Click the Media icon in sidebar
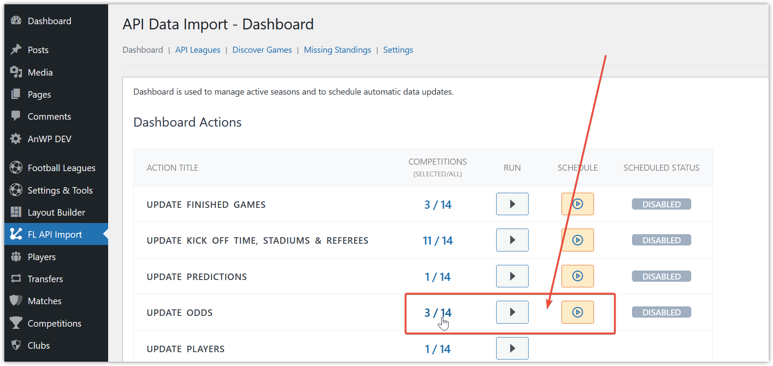 pos(16,72)
